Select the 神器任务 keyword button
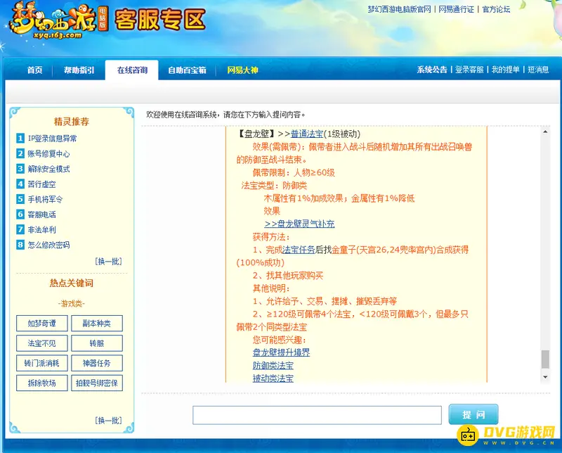 [97, 363]
